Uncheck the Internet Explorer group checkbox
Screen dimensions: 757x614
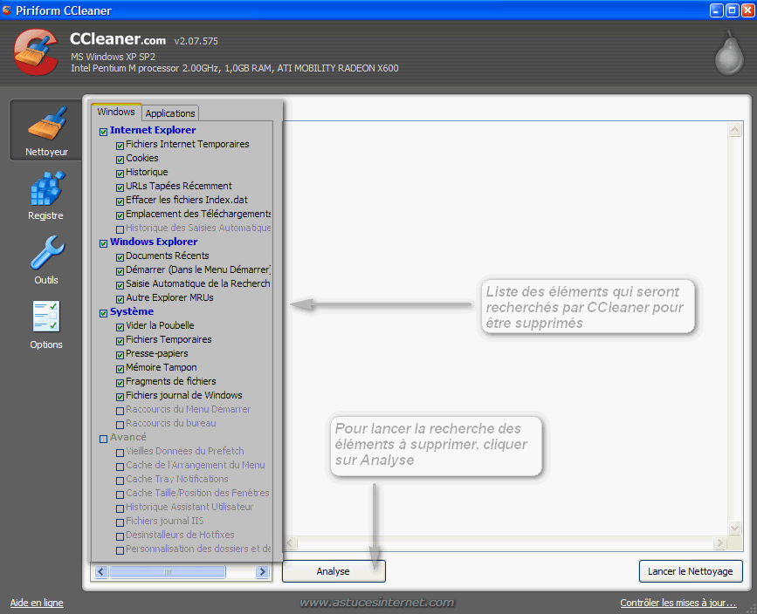[103, 132]
